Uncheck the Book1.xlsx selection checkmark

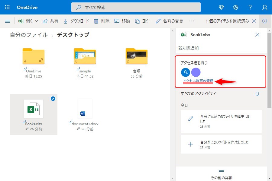(53, 99)
